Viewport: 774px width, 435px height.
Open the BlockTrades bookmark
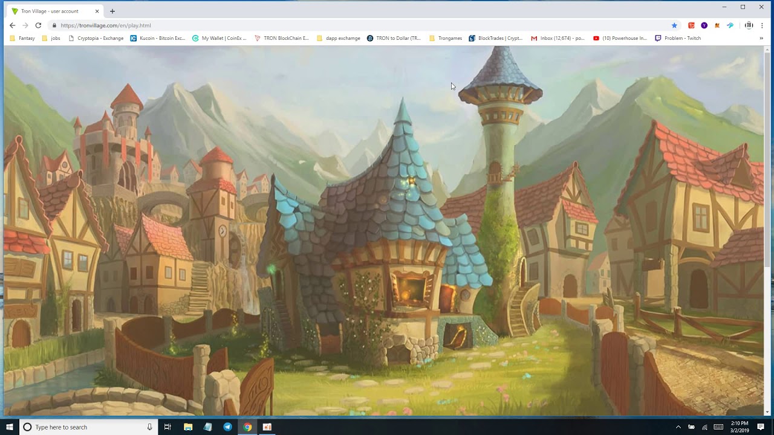pyautogui.click(x=496, y=38)
